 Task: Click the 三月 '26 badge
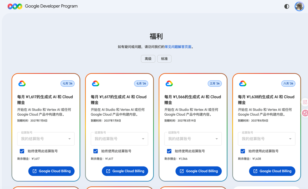(215, 83)
